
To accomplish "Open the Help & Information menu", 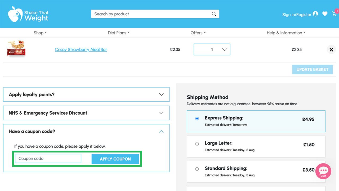I will click(x=286, y=33).
